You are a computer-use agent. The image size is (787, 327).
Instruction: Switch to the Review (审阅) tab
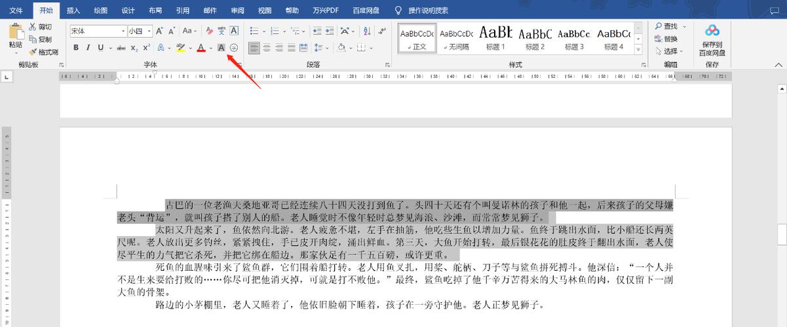(x=237, y=10)
